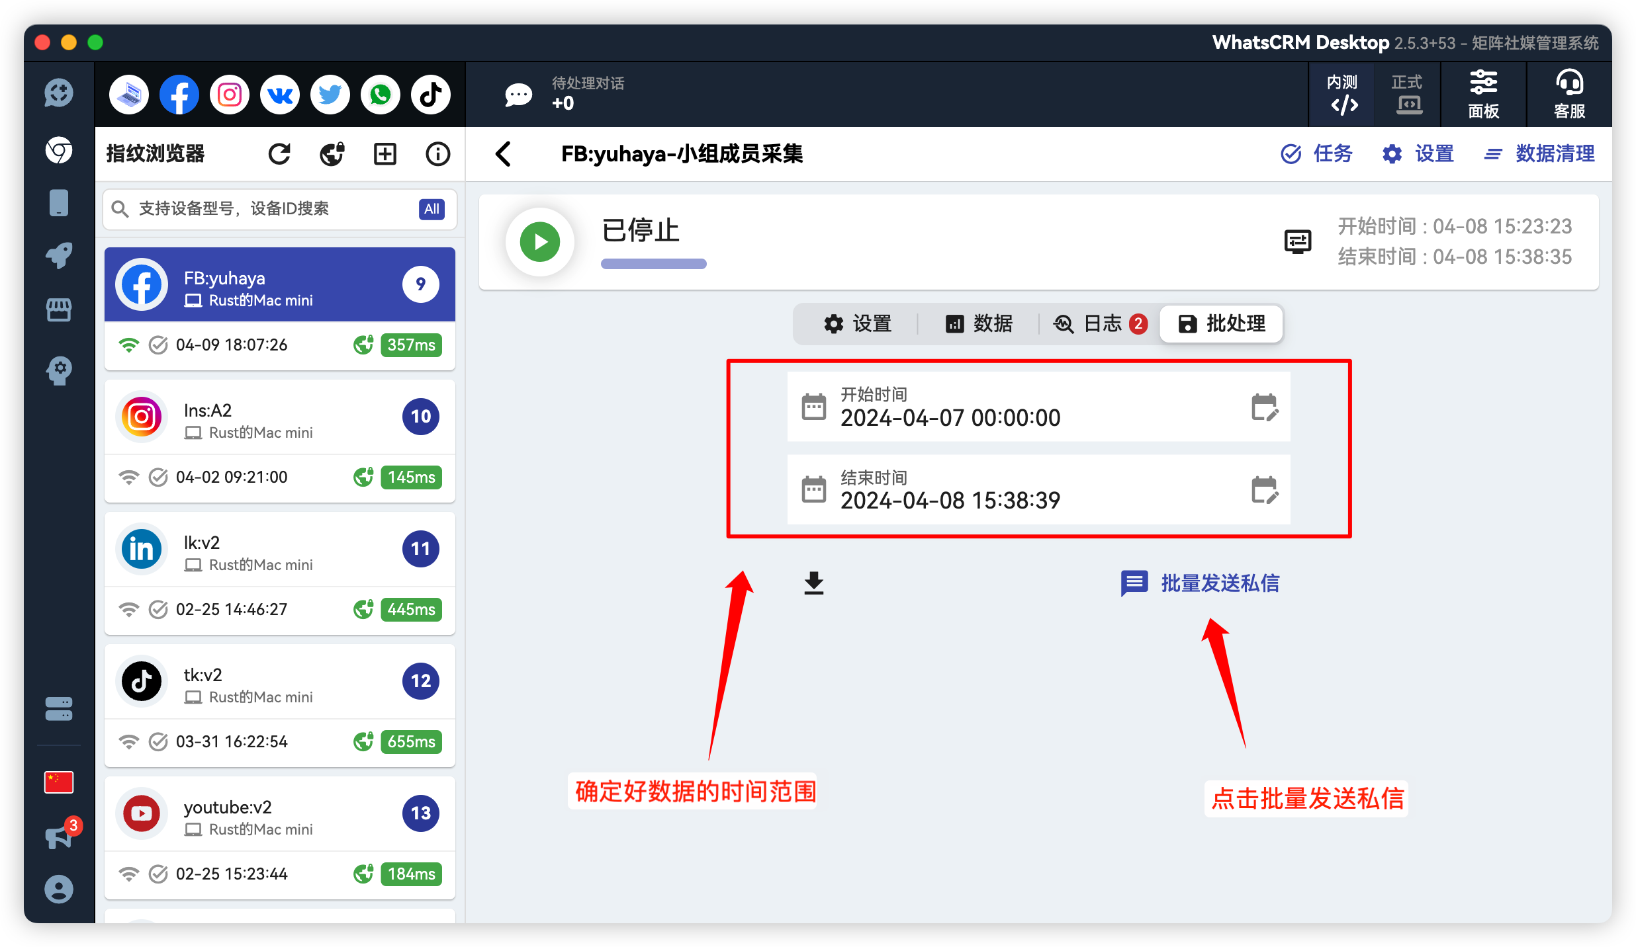Open the 面板 panel at top right
The width and height of the screenshot is (1636, 947).
click(x=1483, y=94)
